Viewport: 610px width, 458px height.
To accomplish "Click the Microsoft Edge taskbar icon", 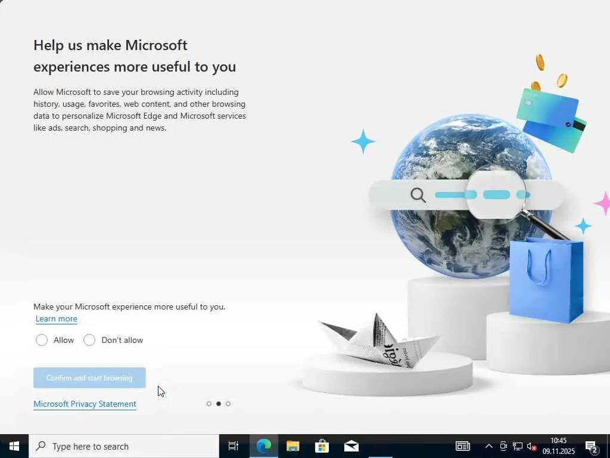I will click(x=263, y=446).
